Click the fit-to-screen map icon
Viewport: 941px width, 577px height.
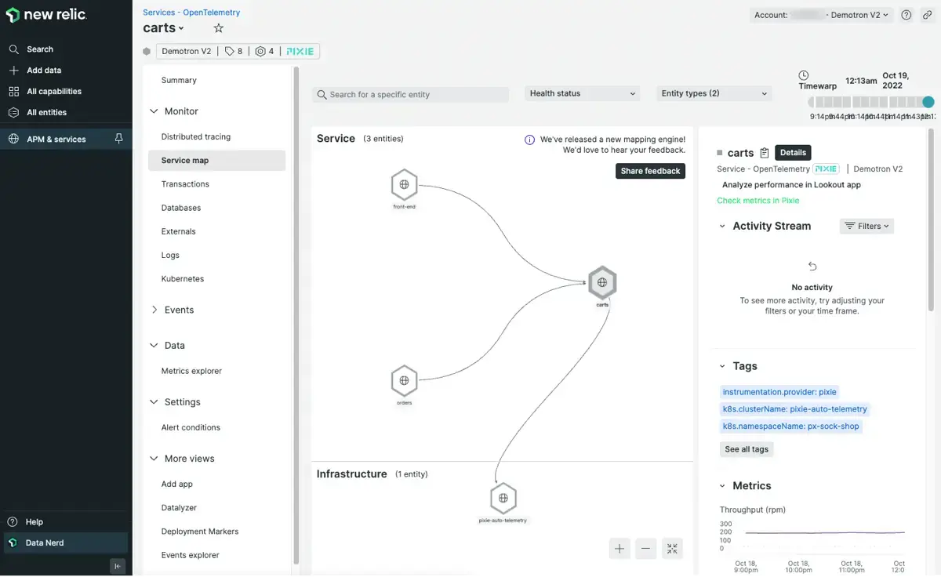(672, 549)
